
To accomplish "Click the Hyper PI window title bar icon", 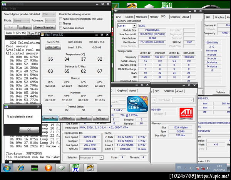I will (4, 4).
